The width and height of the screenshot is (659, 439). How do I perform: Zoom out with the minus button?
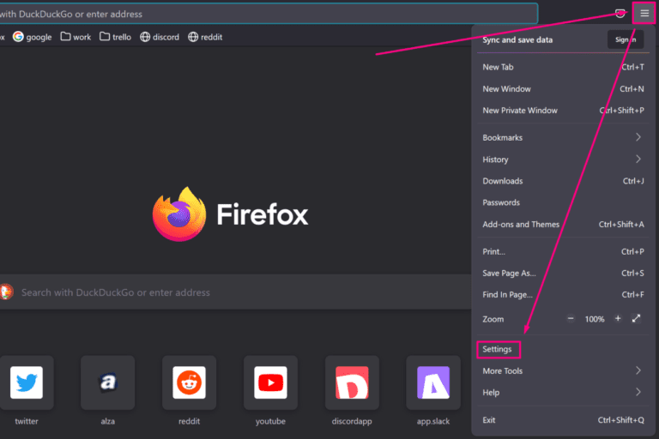tap(571, 318)
